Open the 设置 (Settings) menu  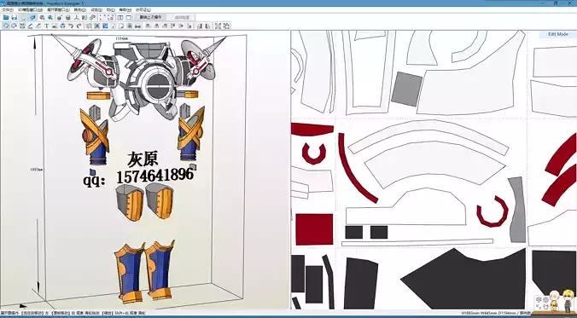pos(96,9)
